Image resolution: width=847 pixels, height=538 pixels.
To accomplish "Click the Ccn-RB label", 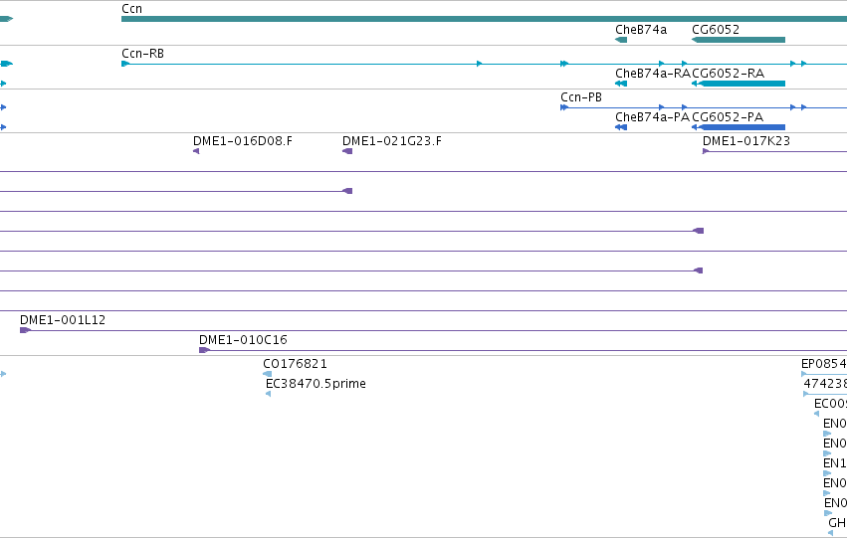I will coord(142,54).
